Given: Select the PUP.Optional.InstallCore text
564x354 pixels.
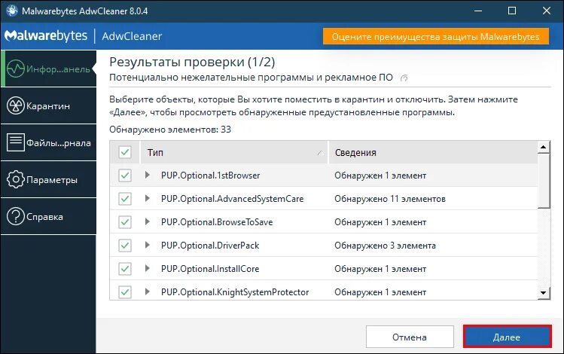Looking at the screenshot, I should (210, 269).
